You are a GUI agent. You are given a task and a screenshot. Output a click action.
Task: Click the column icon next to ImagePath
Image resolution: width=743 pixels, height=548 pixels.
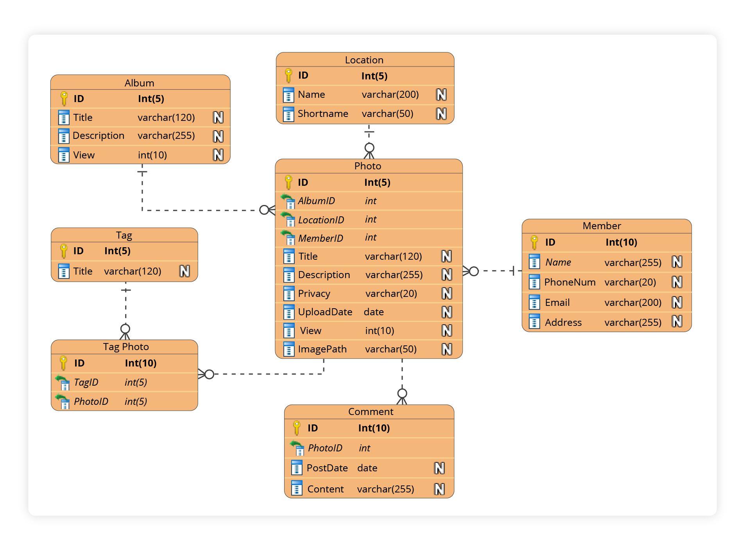click(288, 349)
